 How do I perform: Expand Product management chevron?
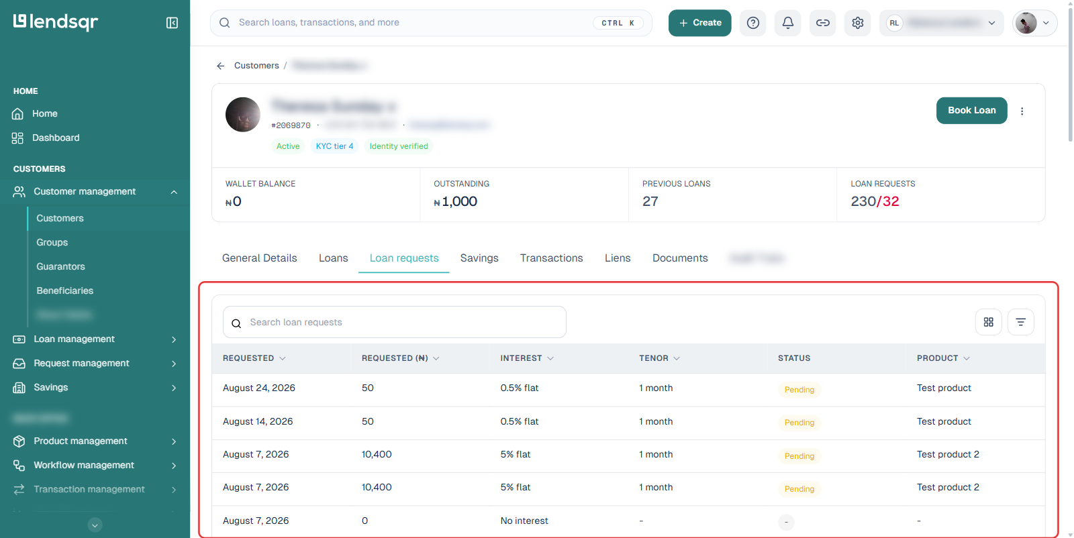(174, 441)
